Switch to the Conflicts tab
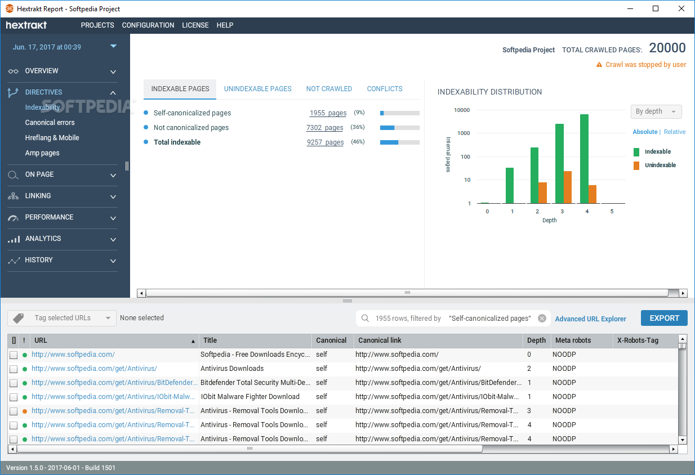The image size is (695, 475). pyautogui.click(x=385, y=89)
